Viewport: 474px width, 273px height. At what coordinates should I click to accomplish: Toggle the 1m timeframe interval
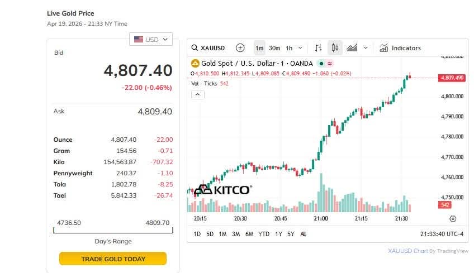(259, 48)
